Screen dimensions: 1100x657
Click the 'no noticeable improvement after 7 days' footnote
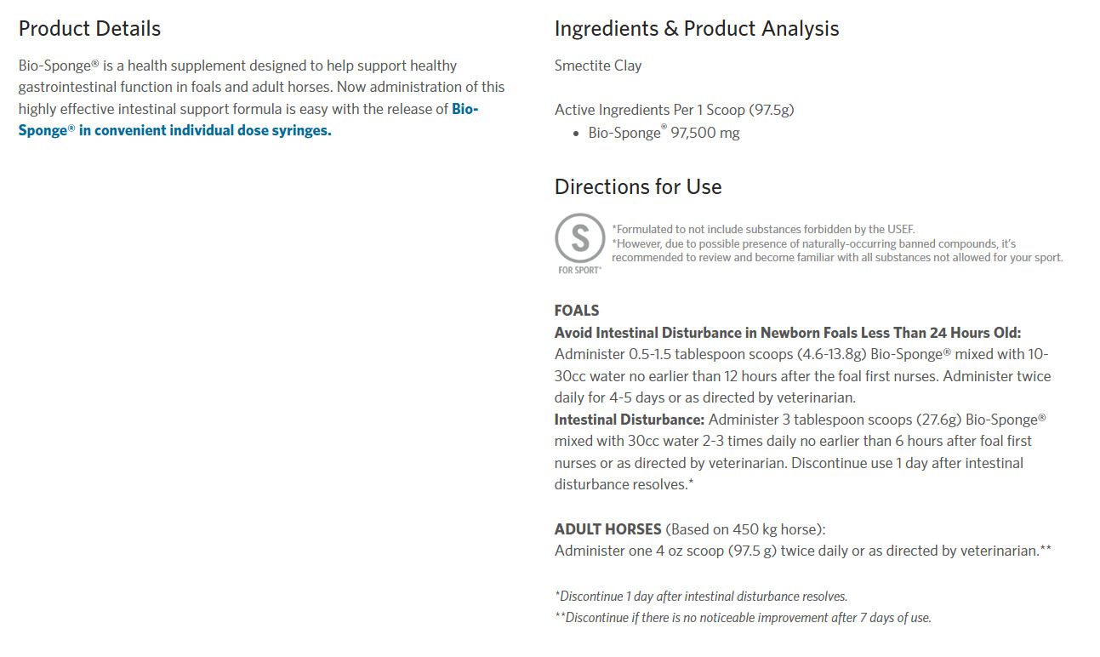(743, 618)
